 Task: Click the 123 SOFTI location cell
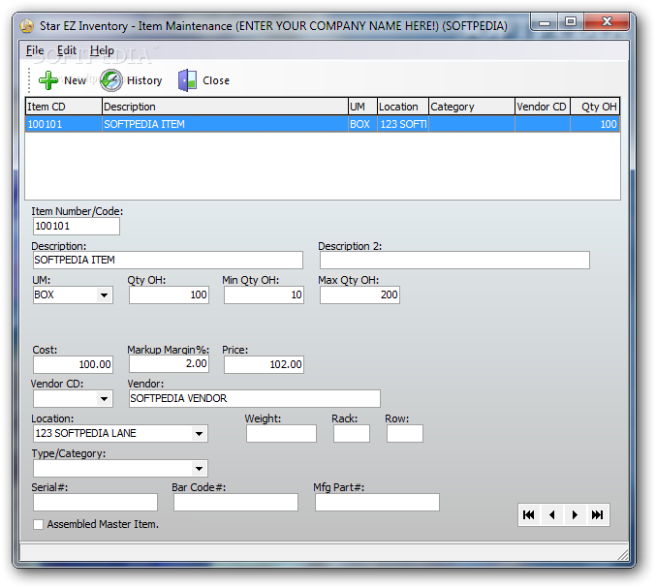pyautogui.click(x=403, y=124)
